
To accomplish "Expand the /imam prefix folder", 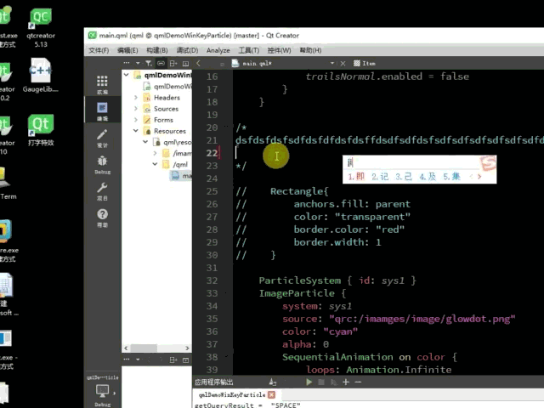I will click(x=155, y=153).
